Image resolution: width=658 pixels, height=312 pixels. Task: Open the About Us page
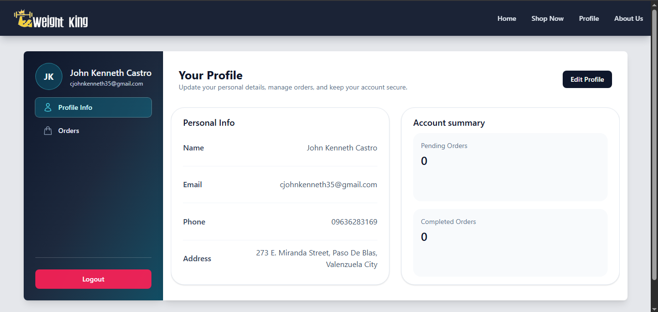pyautogui.click(x=628, y=18)
